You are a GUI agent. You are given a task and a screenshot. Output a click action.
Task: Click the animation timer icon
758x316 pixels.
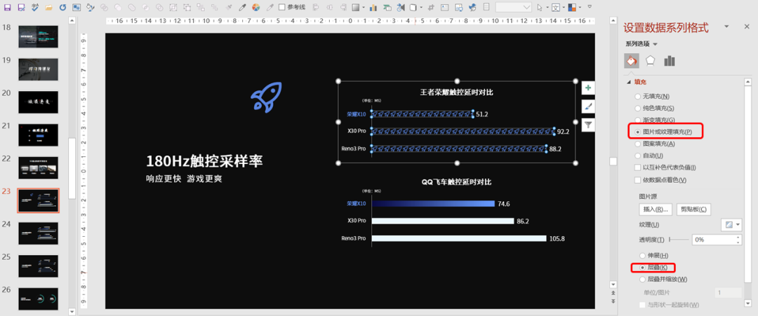pos(401,7)
